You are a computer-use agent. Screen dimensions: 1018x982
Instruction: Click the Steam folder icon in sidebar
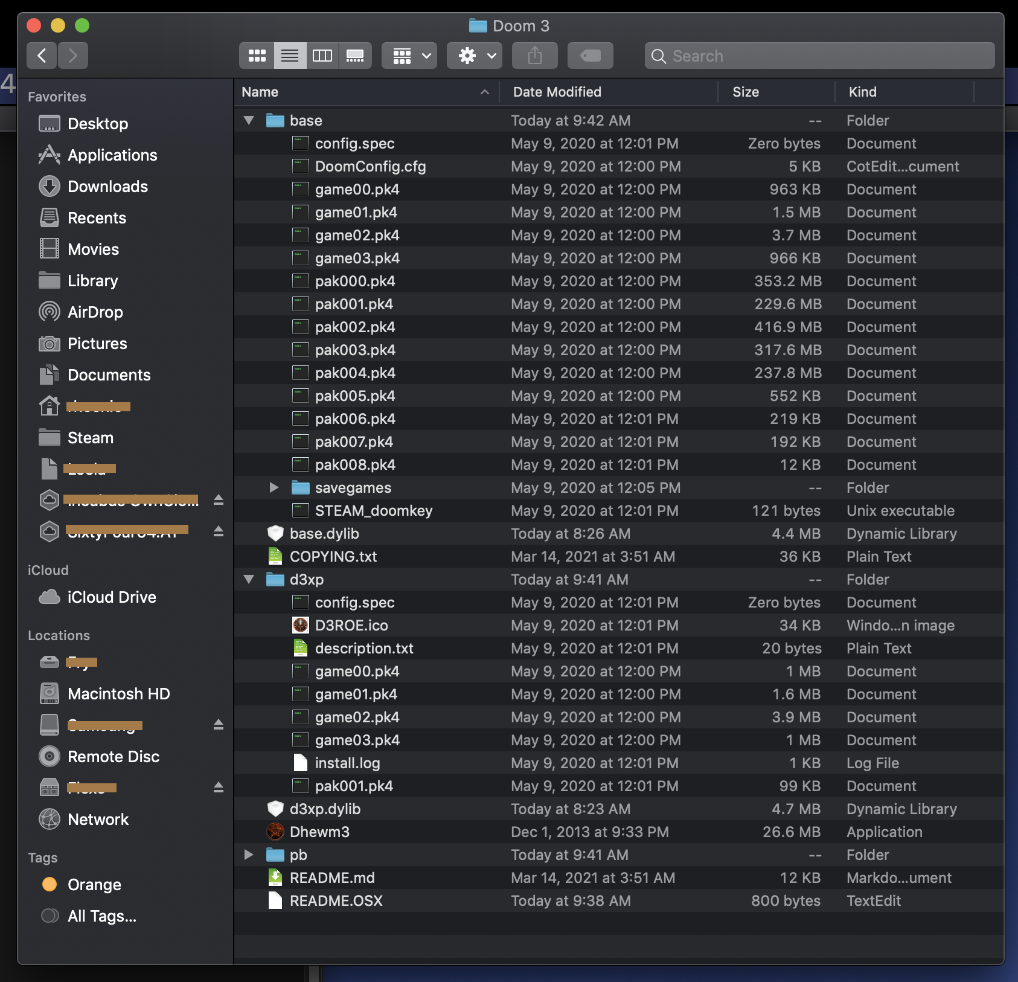50,437
